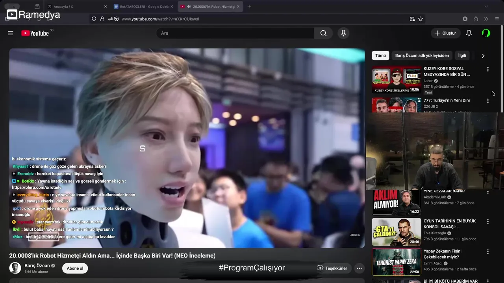Focus the Ara search field
Screen dimensions: 504x283
pyautogui.click(x=235, y=33)
